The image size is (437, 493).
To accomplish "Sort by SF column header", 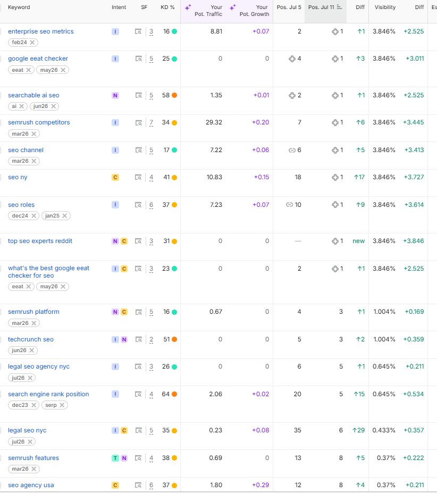I will tap(144, 7).
